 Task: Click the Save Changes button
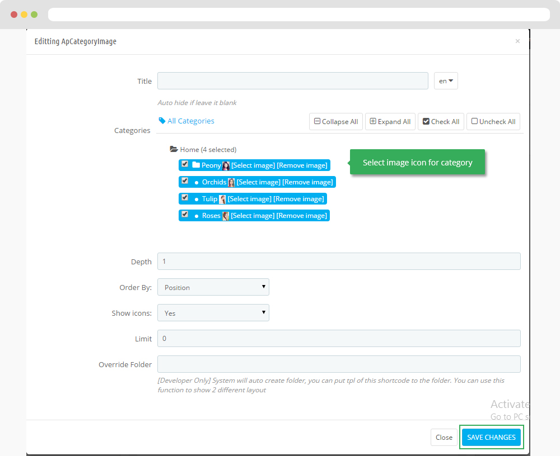(x=491, y=437)
